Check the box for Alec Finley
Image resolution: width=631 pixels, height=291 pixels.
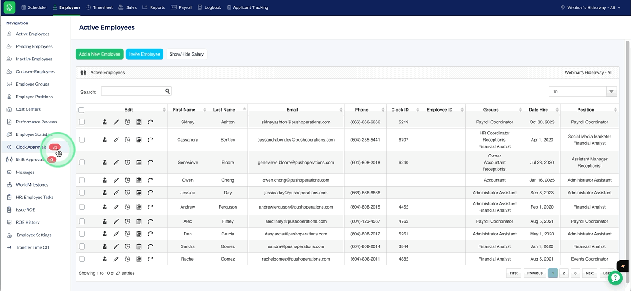82,221
